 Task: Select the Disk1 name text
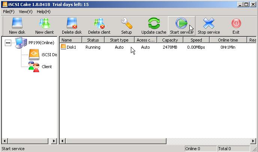pos(71,47)
